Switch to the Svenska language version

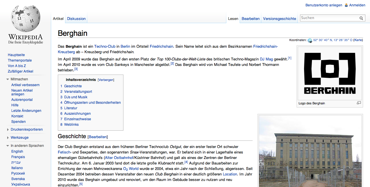(18, 179)
